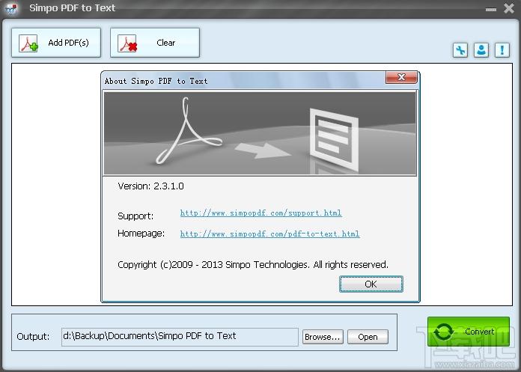Image resolution: width=521 pixels, height=372 pixels.
Task: Open the support.html link
Action: [260, 213]
